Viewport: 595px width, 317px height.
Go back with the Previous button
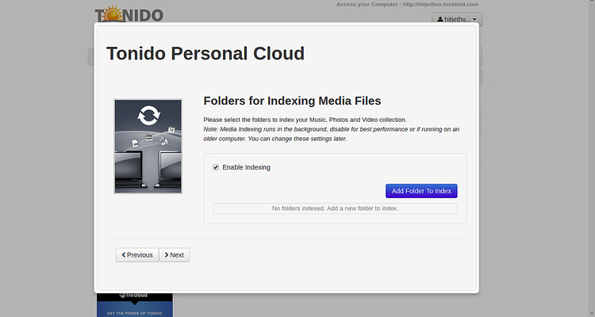coord(136,254)
